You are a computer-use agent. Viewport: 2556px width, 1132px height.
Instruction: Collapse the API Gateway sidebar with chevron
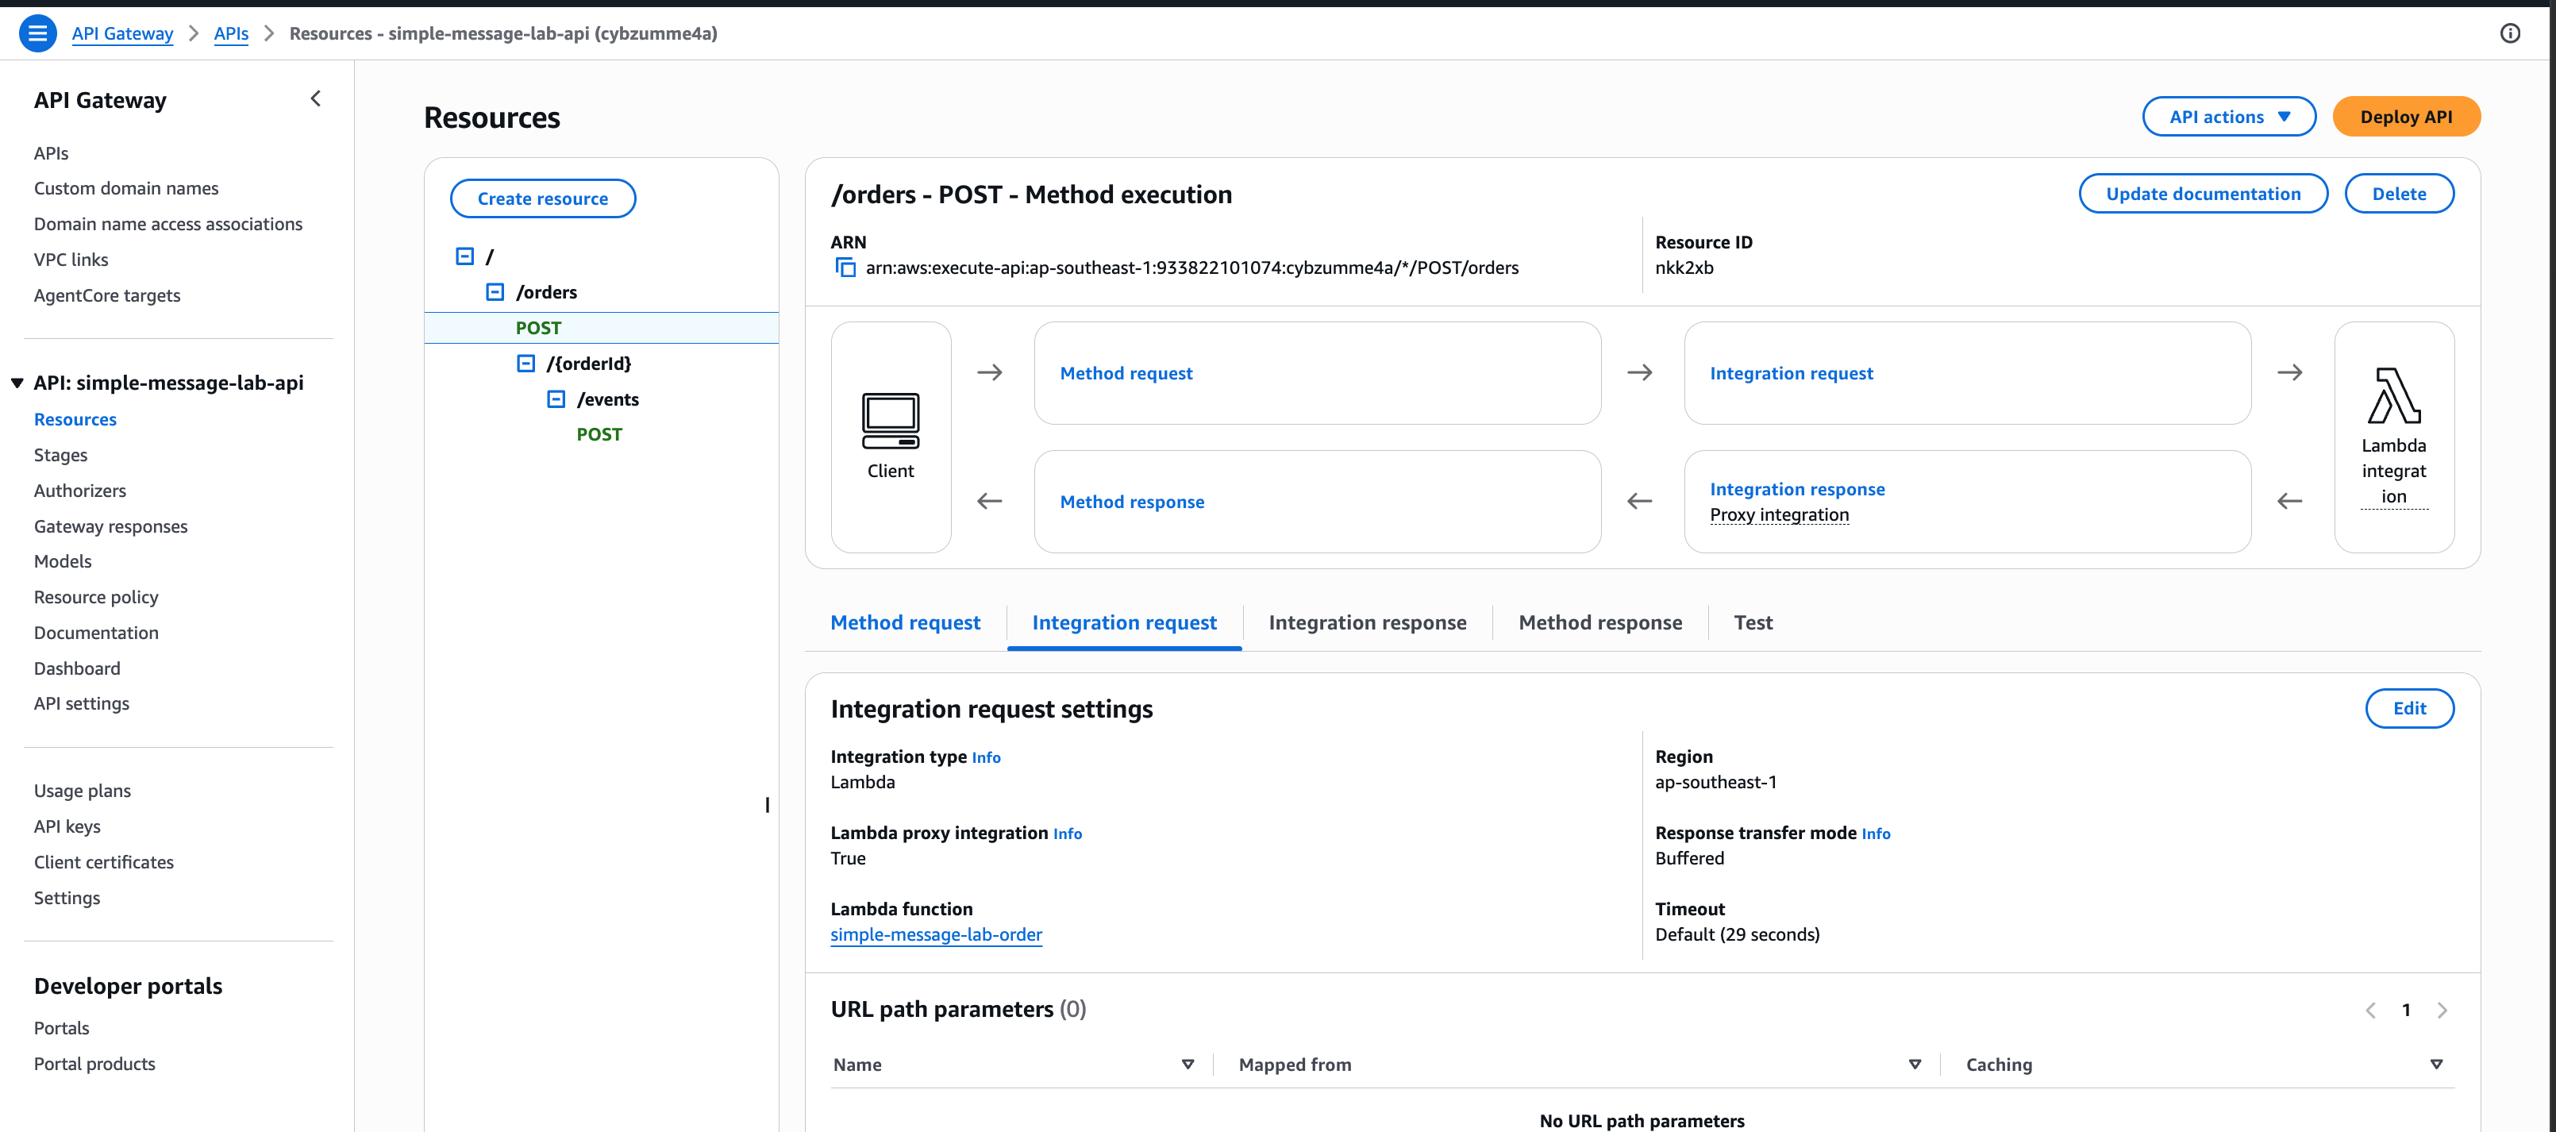pyautogui.click(x=316, y=98)
